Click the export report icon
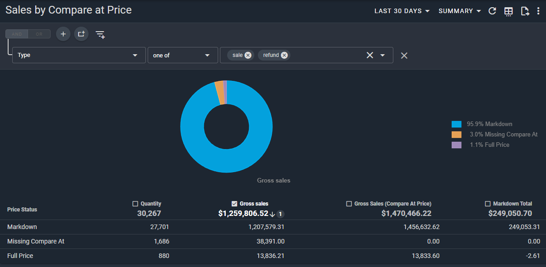Screen dimensions: 546x267 point(524,11)
